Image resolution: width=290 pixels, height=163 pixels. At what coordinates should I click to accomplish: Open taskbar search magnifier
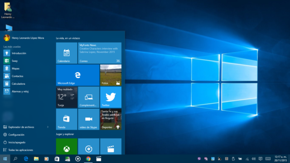pyautogui.click(x=15, y=159)
